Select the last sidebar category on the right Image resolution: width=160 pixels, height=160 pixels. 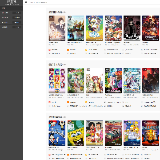tap(17, 27)
